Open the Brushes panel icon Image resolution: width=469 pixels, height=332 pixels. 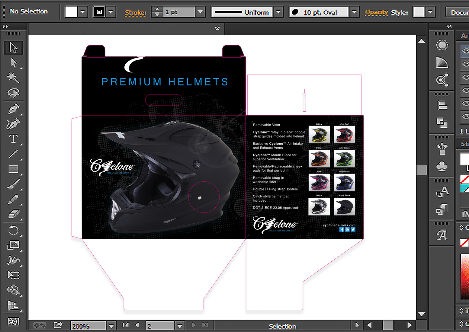coord(442,148)
